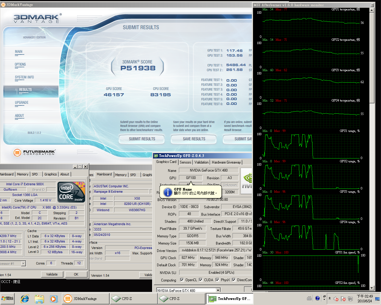This screenshot has height=305, width=381.
Task: Switch to Memory tab in front CPU-Z window
Action: [x=23, y=174]
